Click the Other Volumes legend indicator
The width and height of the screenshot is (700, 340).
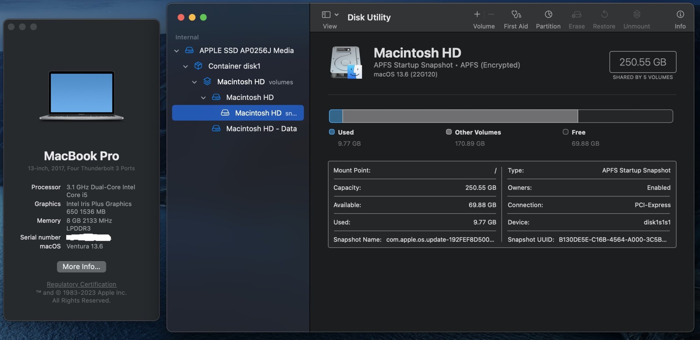coord(449,132)
